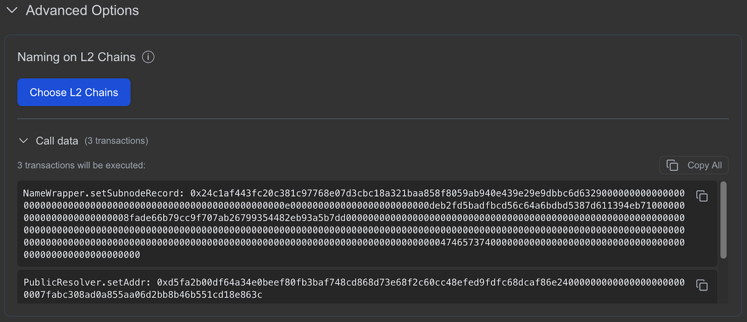The height and width of the screenshot is (322, 747).
Task: Open the Naming on L2 Chains info tooltip
Action: 148,57
